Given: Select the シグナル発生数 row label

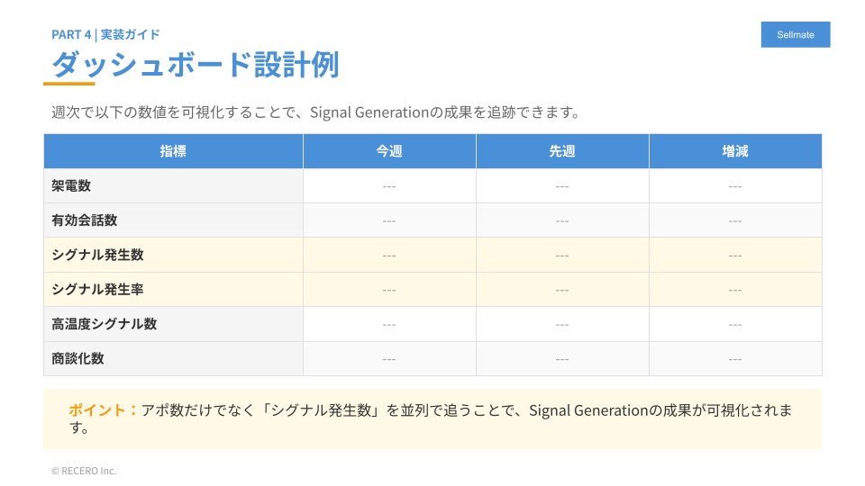Looking at the screenshot, I should [97, 255].
